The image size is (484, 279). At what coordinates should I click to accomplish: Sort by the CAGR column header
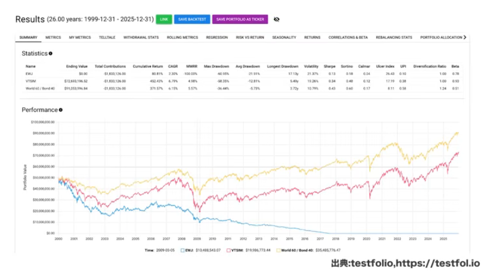pos(173,66)
